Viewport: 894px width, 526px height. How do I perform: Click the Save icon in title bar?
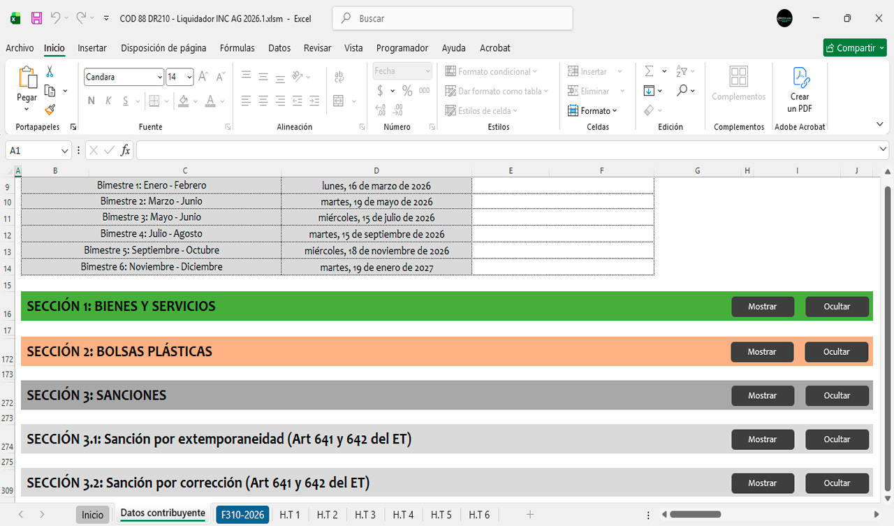36,19
